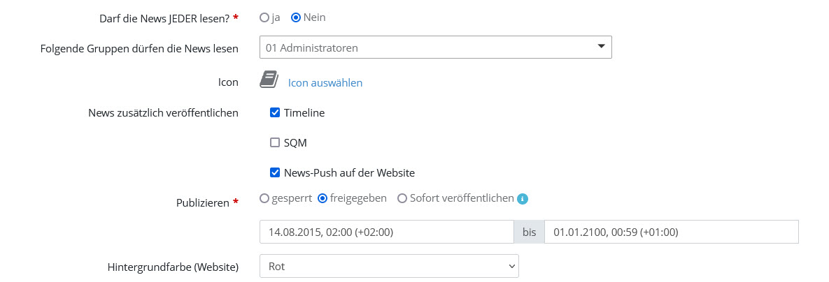Choose the 'freigegeben' publish option
Screen dimensions: 829x282
click(x=323, y=198)
